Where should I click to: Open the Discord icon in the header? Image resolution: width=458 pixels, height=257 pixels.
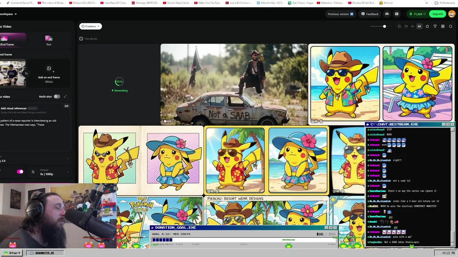[387, 14]
